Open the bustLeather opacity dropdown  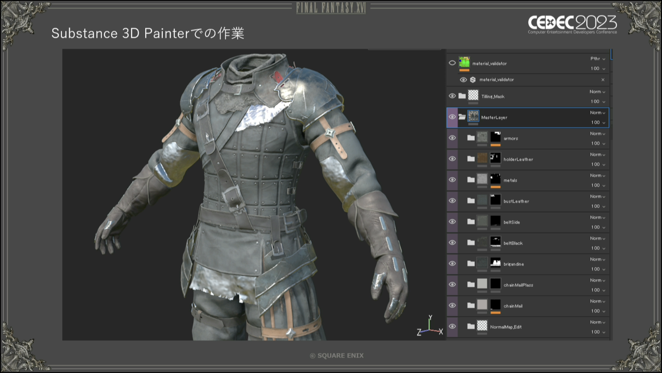(x=598, y=206)
